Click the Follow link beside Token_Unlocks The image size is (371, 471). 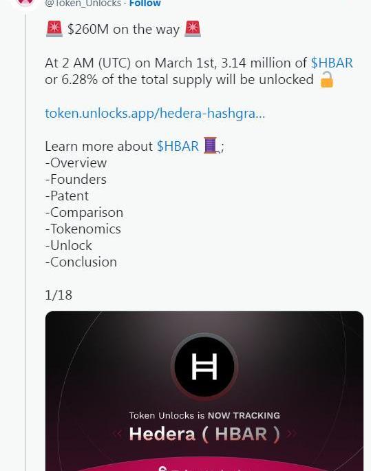click(145, 3)
